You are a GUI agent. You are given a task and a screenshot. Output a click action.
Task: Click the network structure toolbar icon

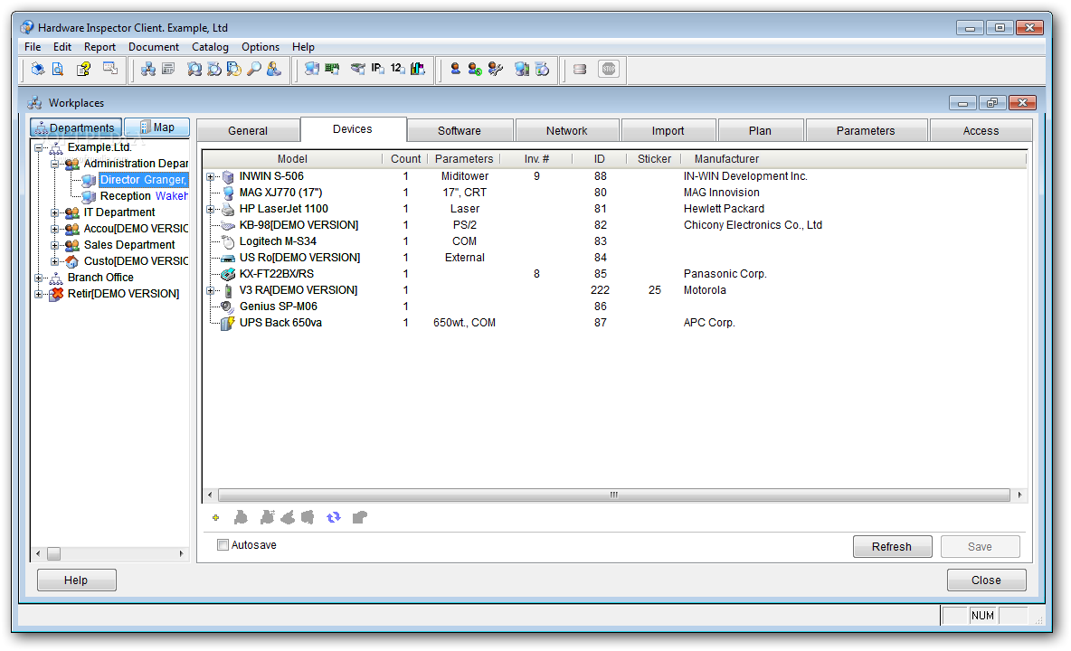(147, 69)
